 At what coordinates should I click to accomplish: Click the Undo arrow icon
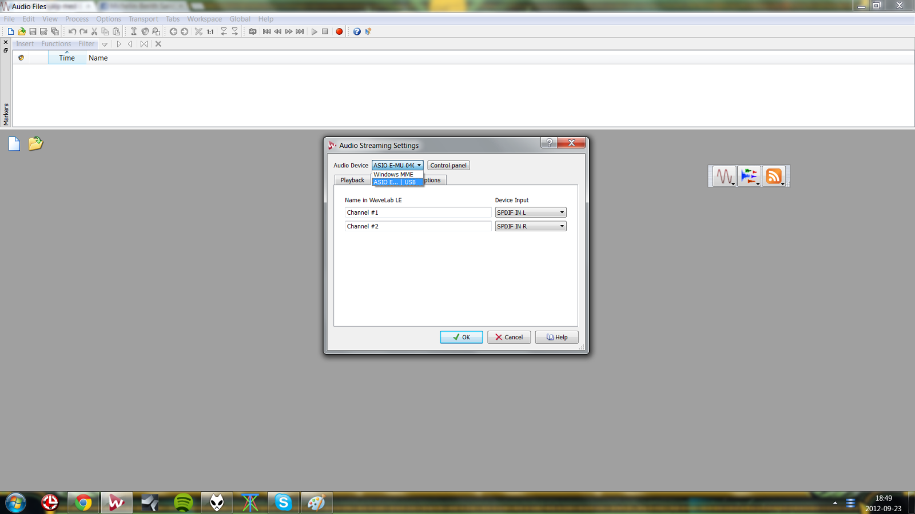pyautogui.click(x=72, y=31)
